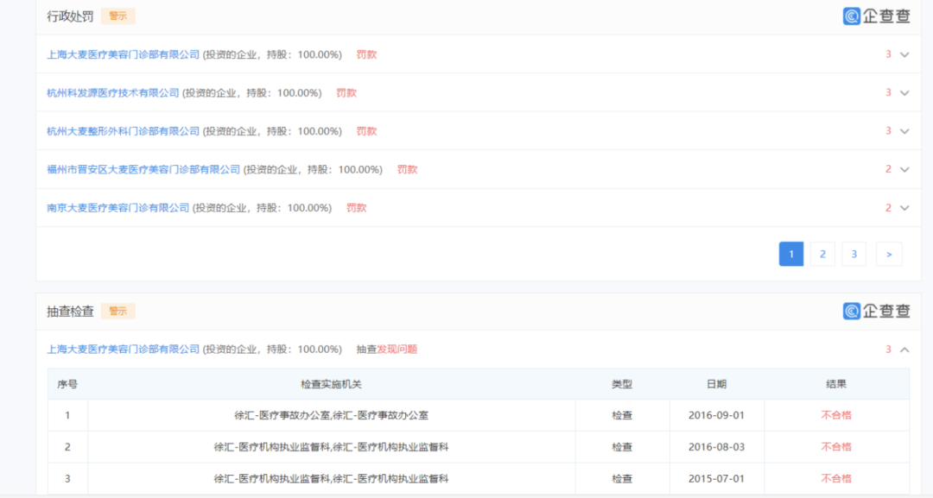The height and width of the screenshot is (498, 933).
Task: Go to next penalties page arrow
Action: click(890, 255)
